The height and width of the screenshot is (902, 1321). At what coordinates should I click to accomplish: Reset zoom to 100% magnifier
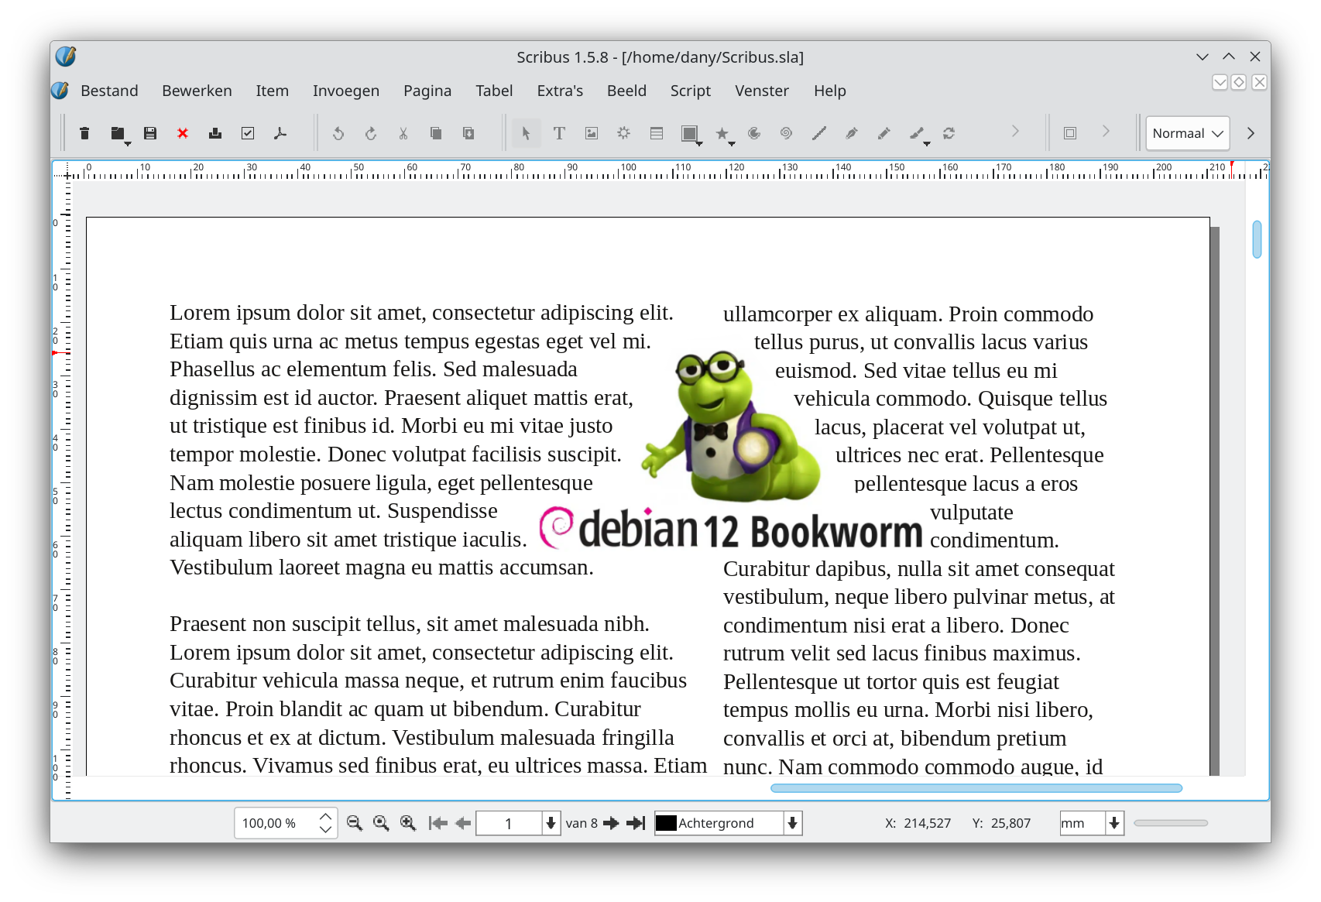381,823
